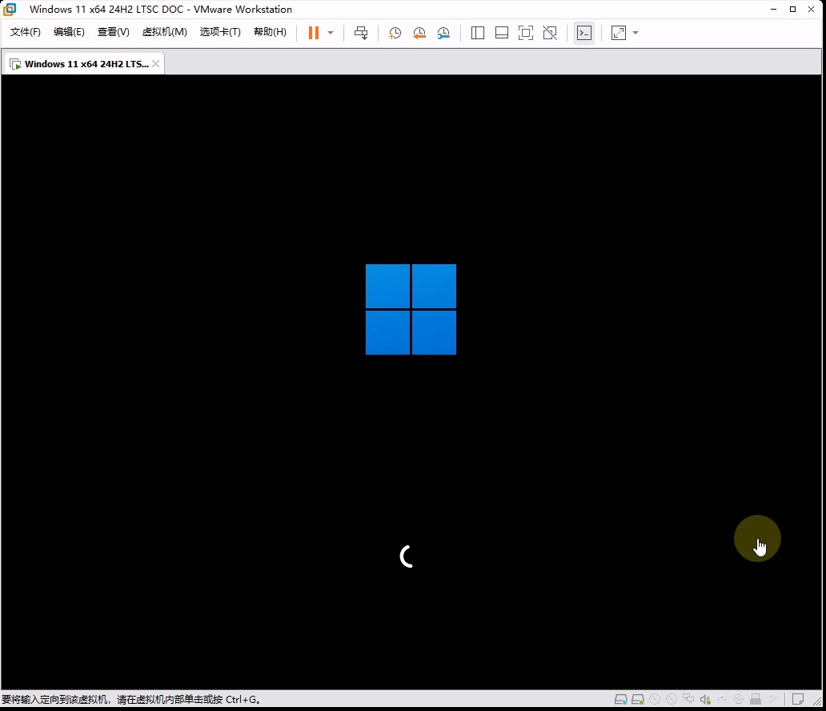Maximize the VMware Workstation window
Image resolution: width=826 pixels, height=711 pixels.
pyautogui.click(x=792, y=9)
